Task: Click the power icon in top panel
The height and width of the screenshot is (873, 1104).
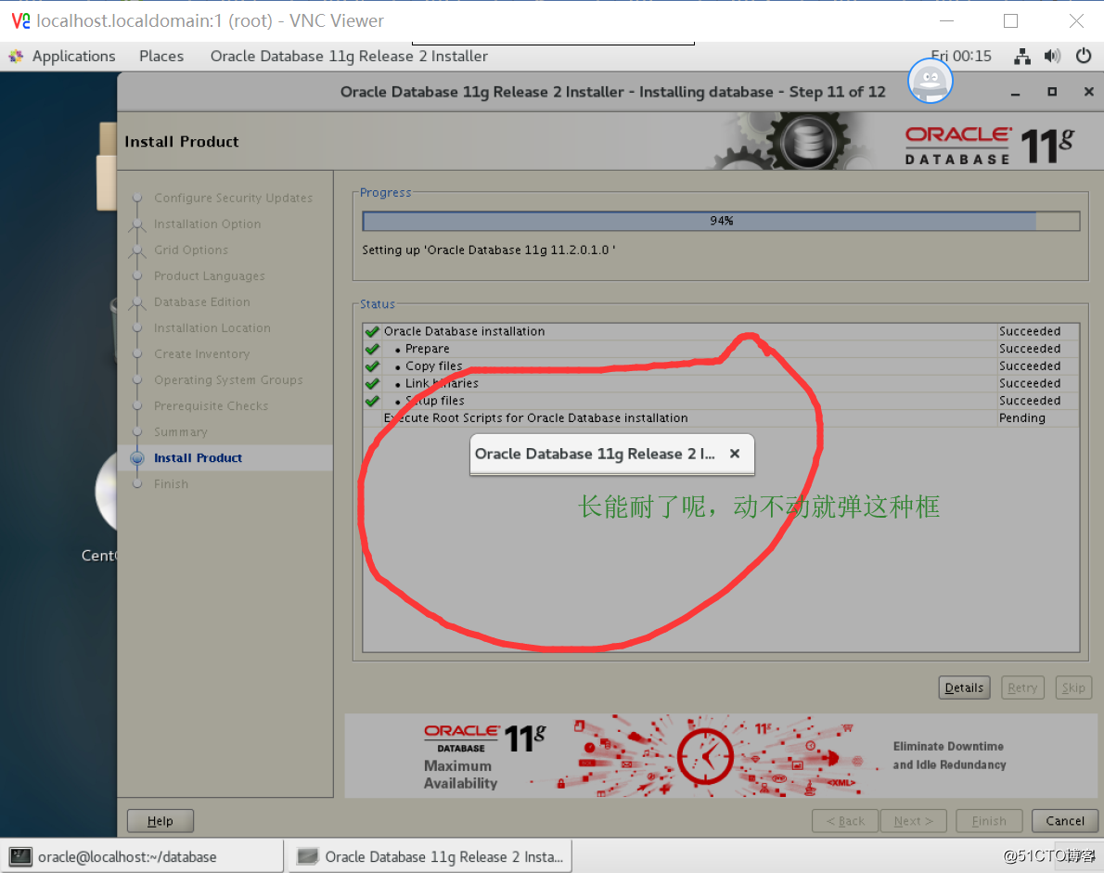Action: coord(1084,56)
